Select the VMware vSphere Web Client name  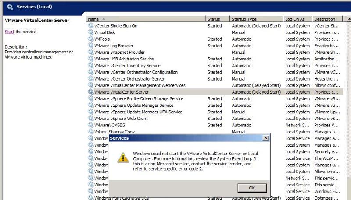pyautogui.click(x=121, y=119)
